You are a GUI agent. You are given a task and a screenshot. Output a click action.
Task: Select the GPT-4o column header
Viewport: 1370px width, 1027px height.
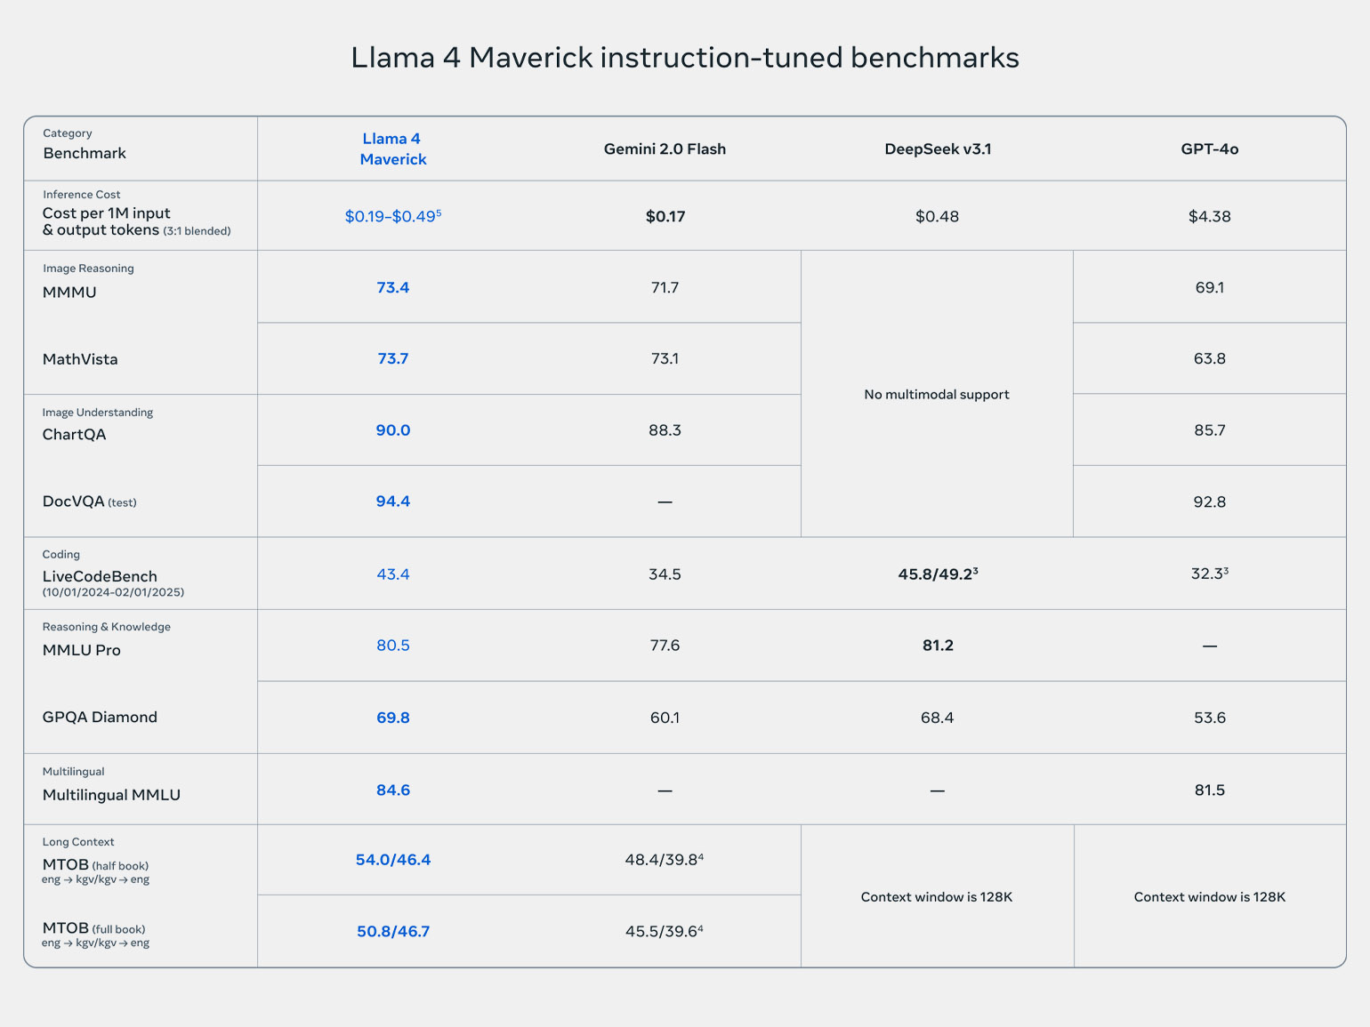tap(1209, 149)
